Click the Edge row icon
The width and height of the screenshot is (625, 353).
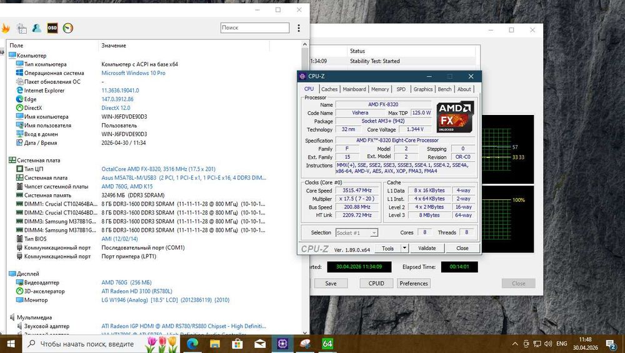point(19,99)
